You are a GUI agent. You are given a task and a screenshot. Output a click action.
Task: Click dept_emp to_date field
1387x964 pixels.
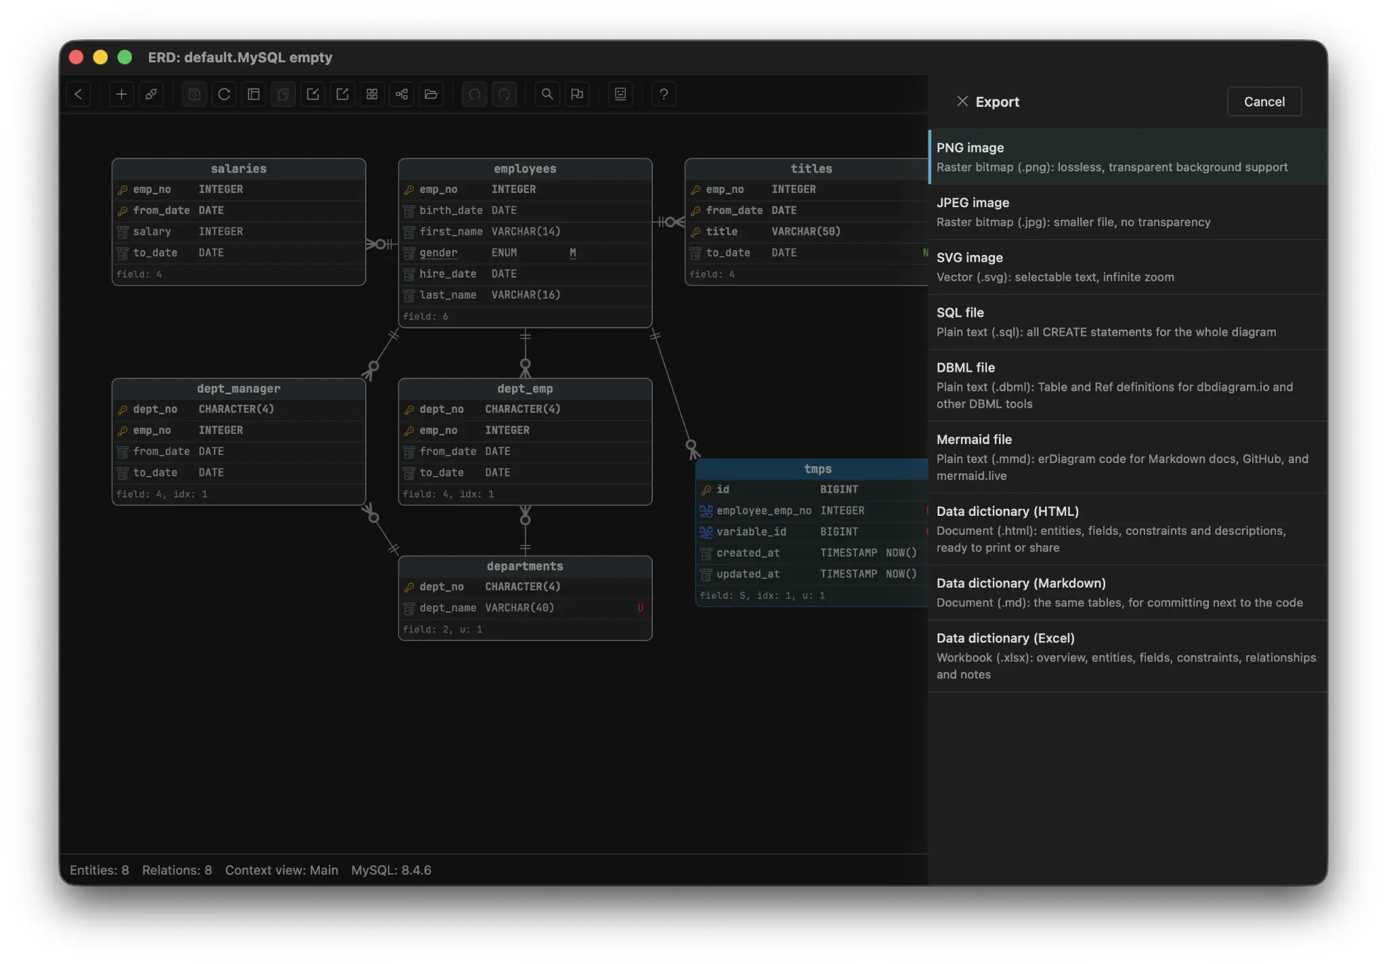[x=525, y=473]
